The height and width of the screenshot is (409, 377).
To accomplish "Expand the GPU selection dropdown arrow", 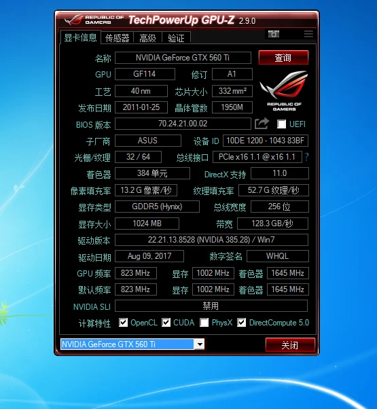I will pyautogui.click(x=200, y=344).
